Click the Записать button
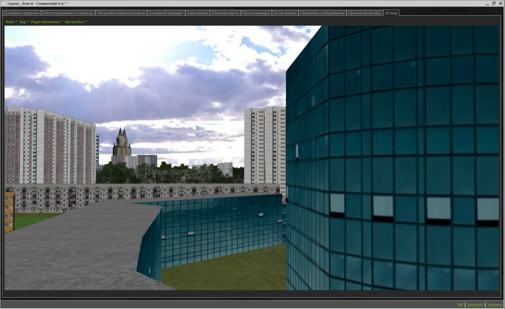 coord(475,305)
